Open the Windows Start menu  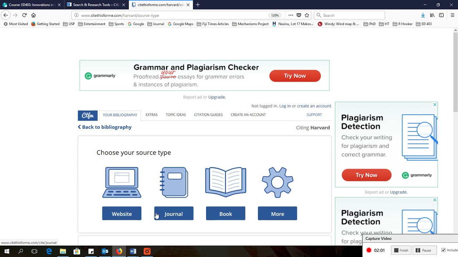7,251
